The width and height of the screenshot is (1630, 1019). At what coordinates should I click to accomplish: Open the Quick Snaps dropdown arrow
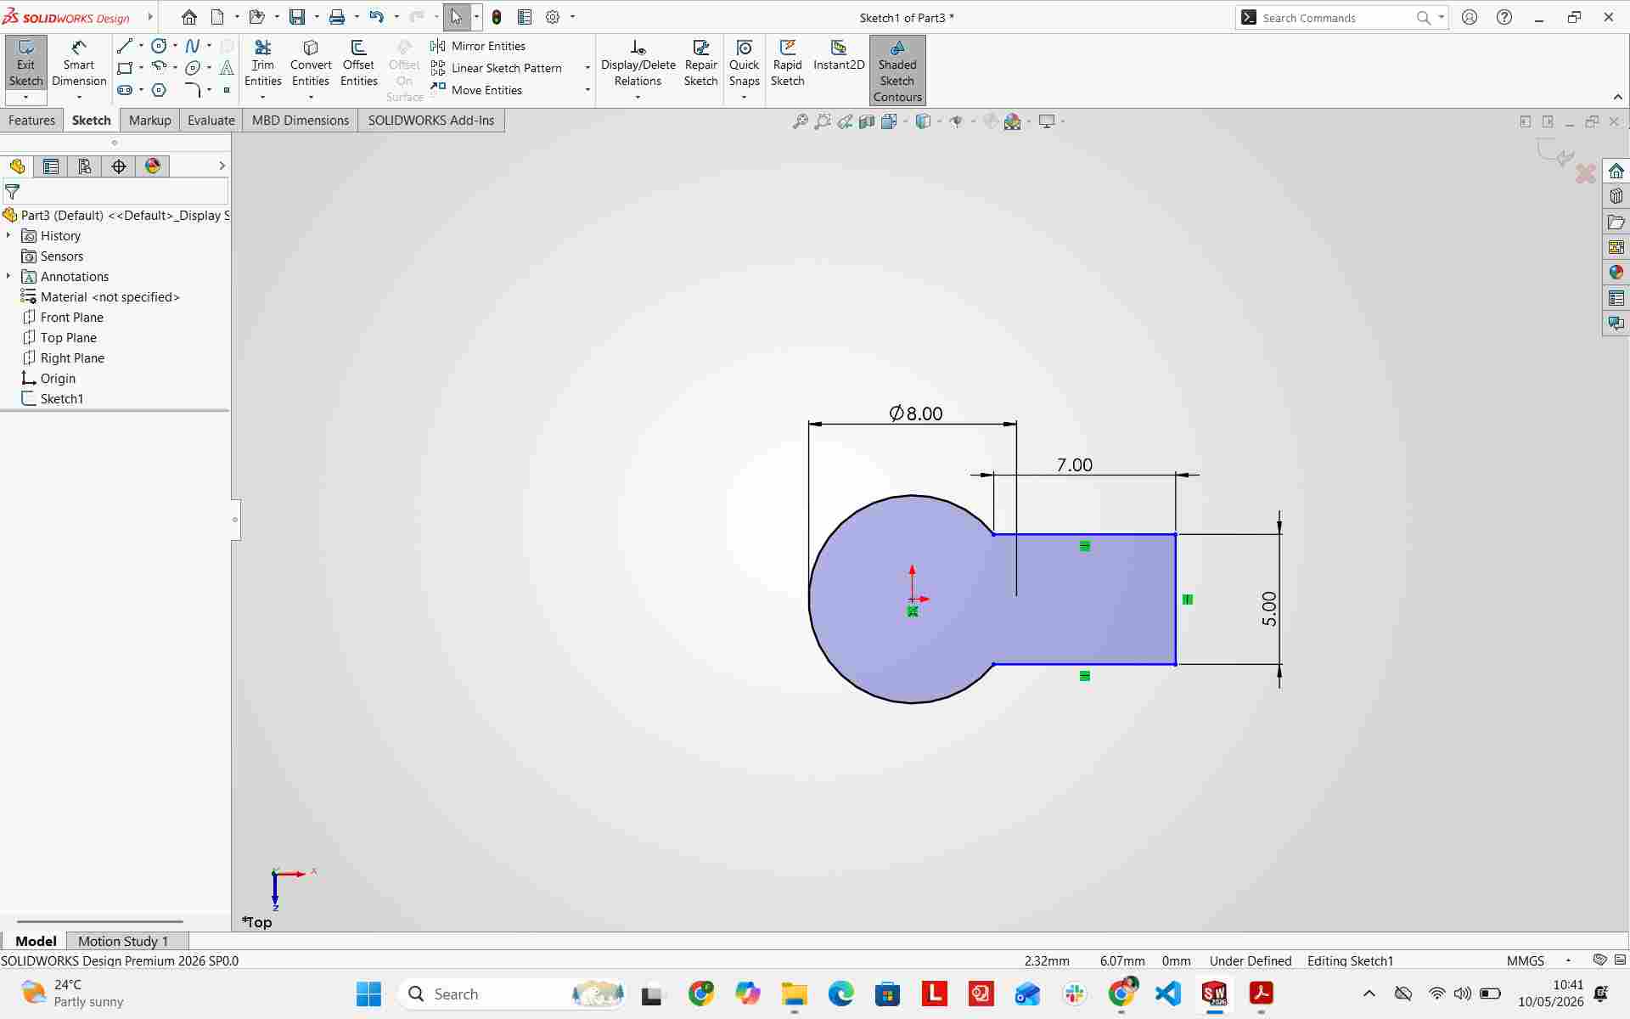[x=744, y=97]
